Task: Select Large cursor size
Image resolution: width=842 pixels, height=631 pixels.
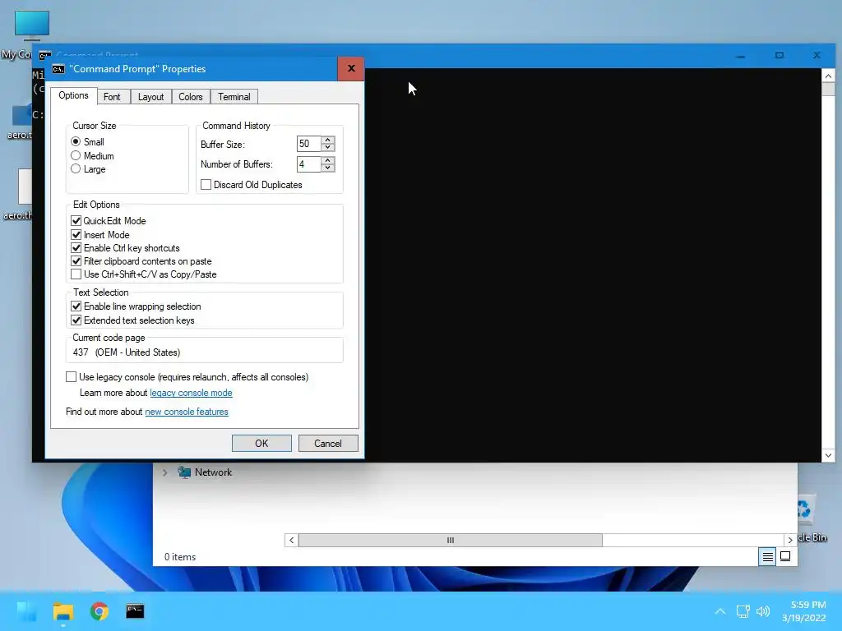Action: (76, 169)
